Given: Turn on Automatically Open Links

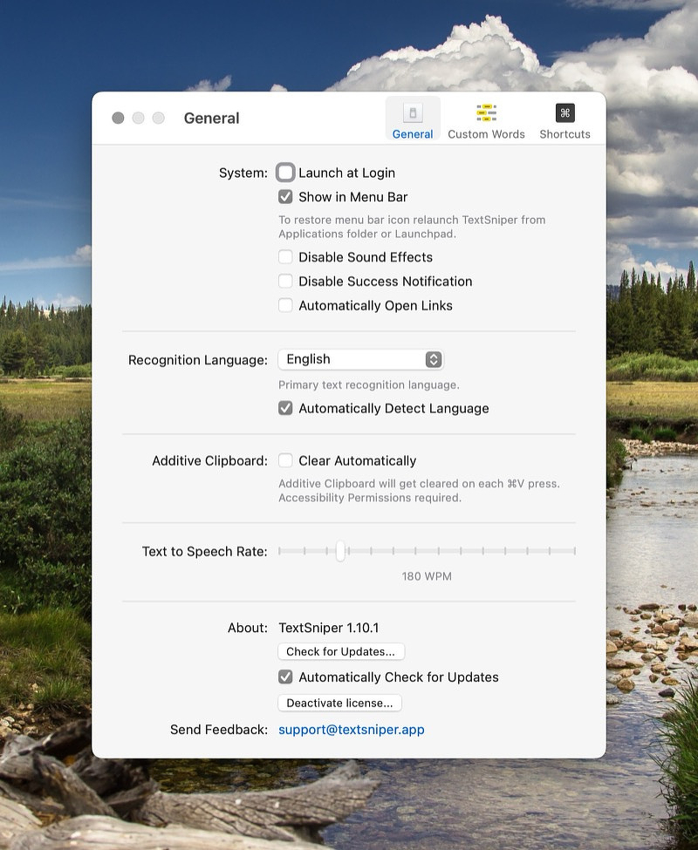Looking at the screenshot, I should pos(285,305).
